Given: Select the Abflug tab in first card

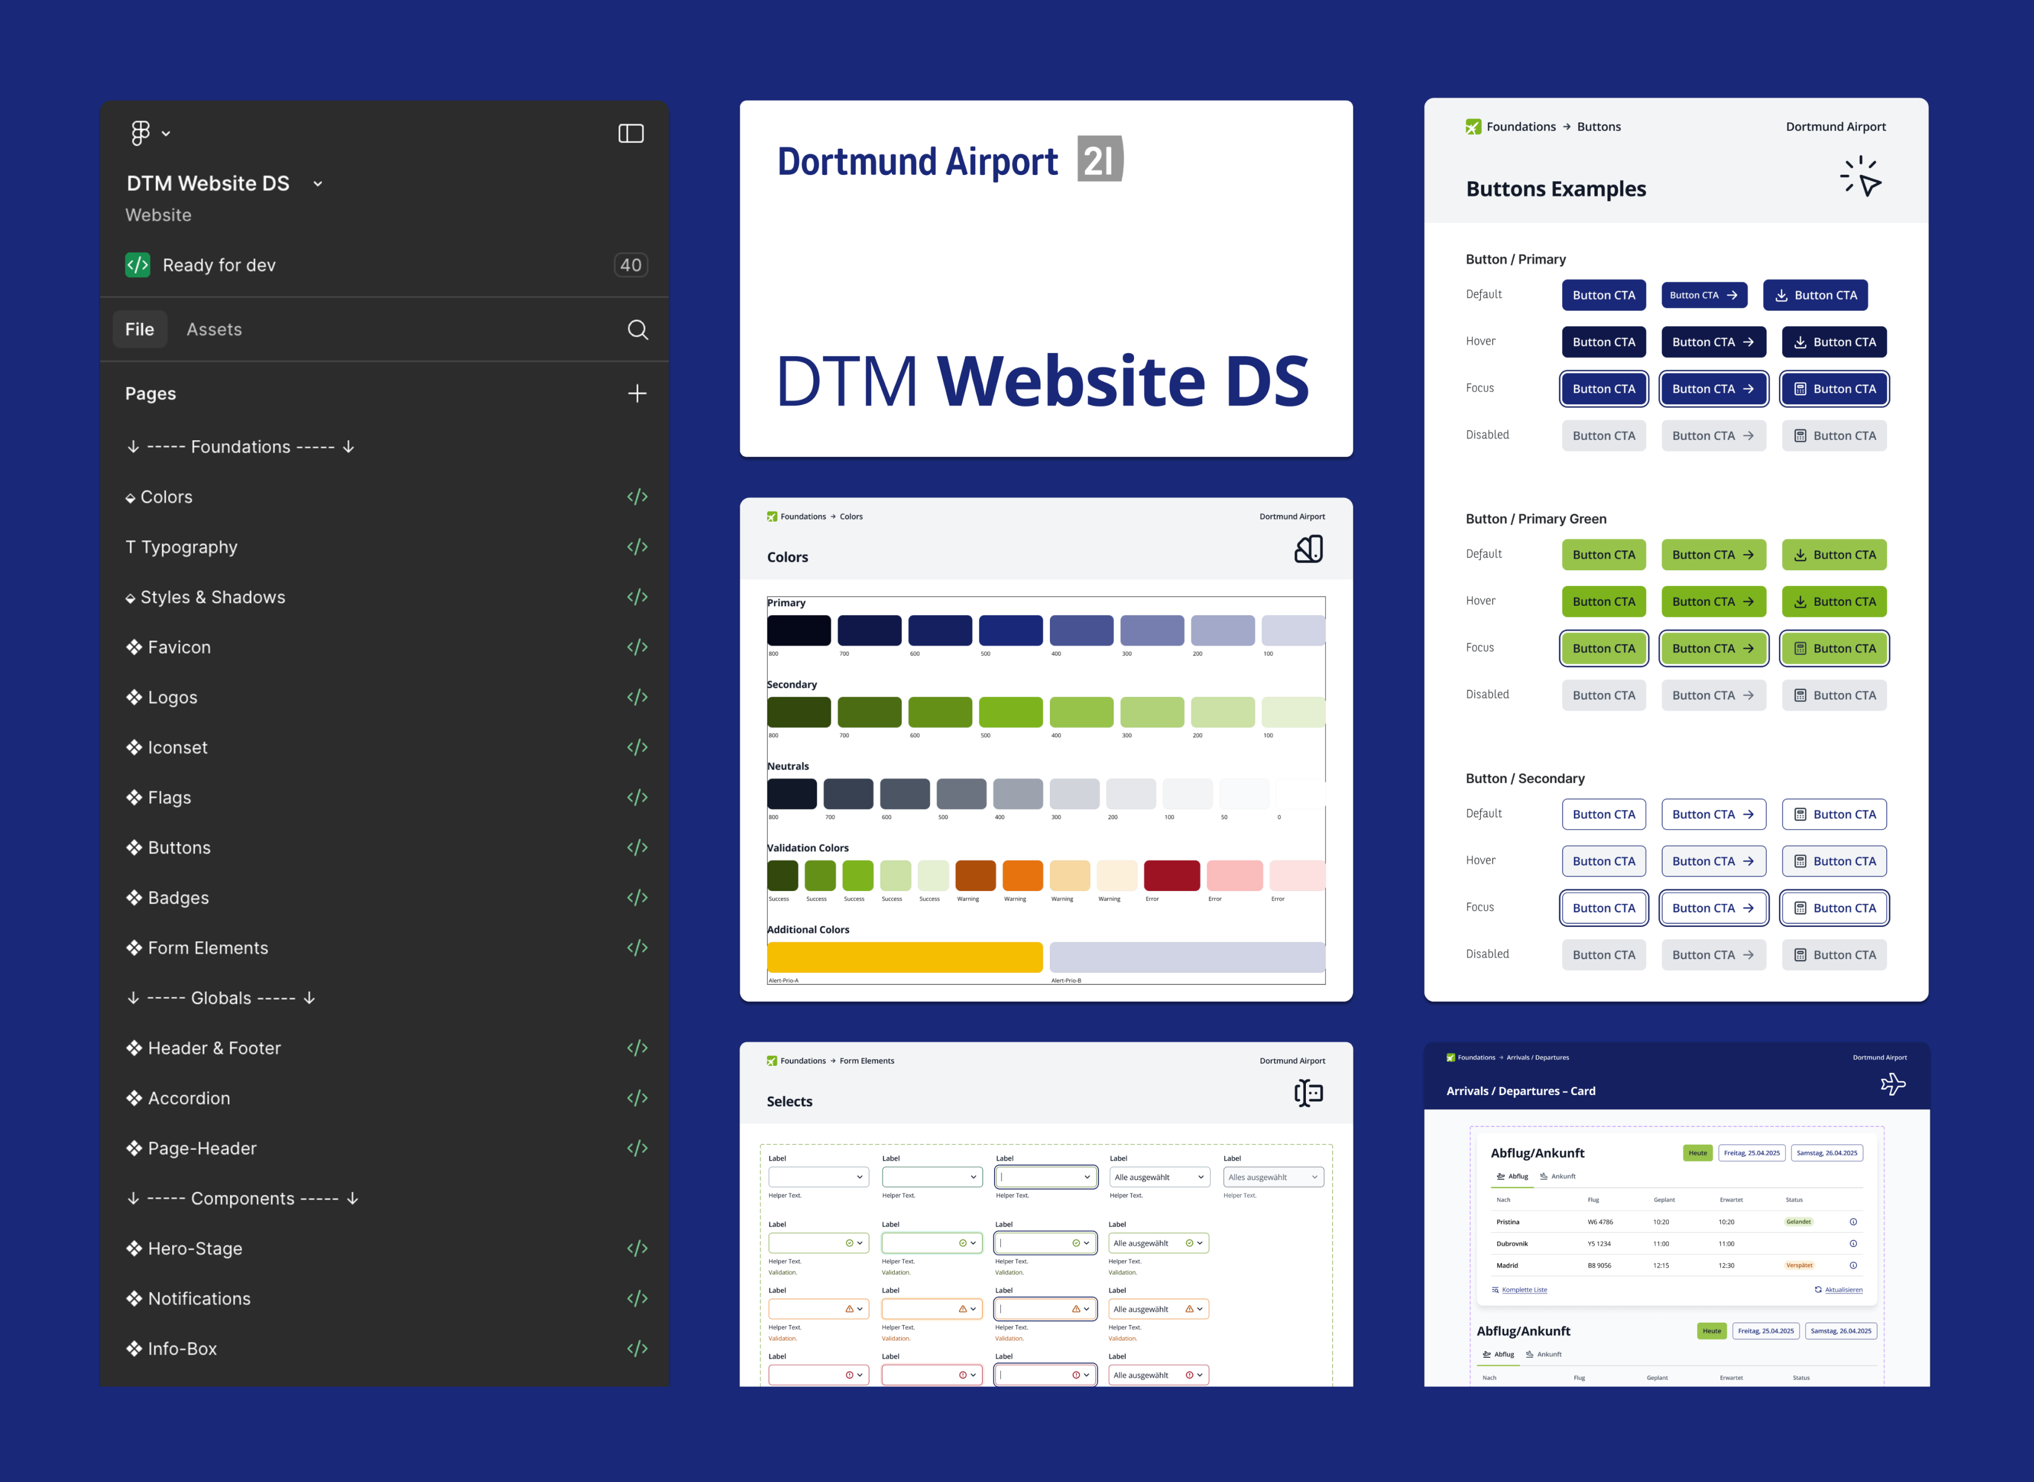Looking at the screenshot, I should (x=1512, y=1176).
